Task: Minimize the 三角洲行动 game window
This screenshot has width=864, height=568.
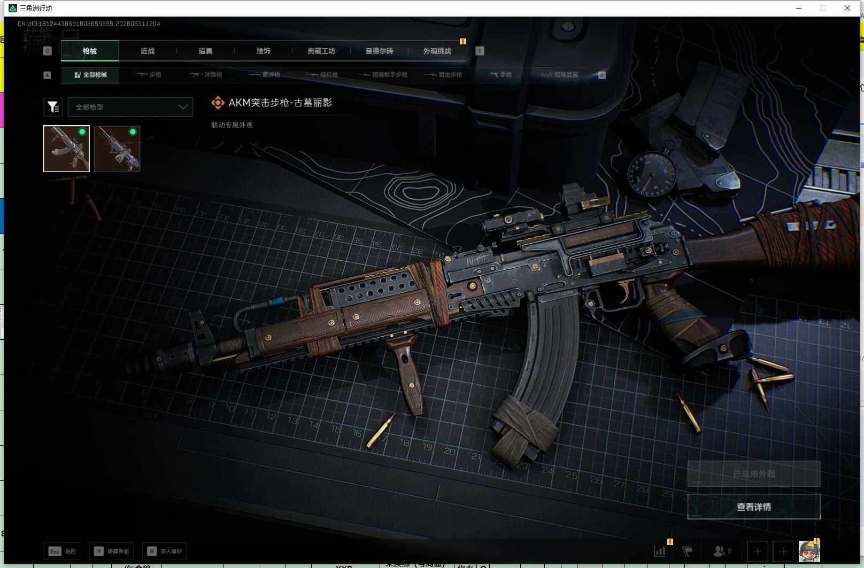Action: coord(799,8)
